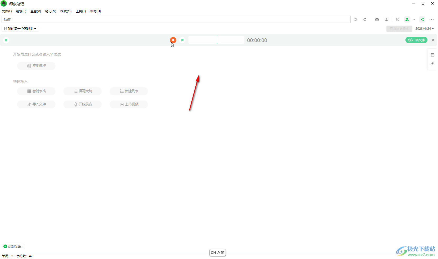Click the 导入文件 button
The height and width of the screenshot is (259, 438).
(36, 104)
